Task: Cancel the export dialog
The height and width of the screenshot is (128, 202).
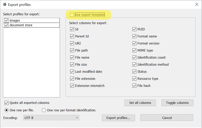Action: (x=167, y=118)
